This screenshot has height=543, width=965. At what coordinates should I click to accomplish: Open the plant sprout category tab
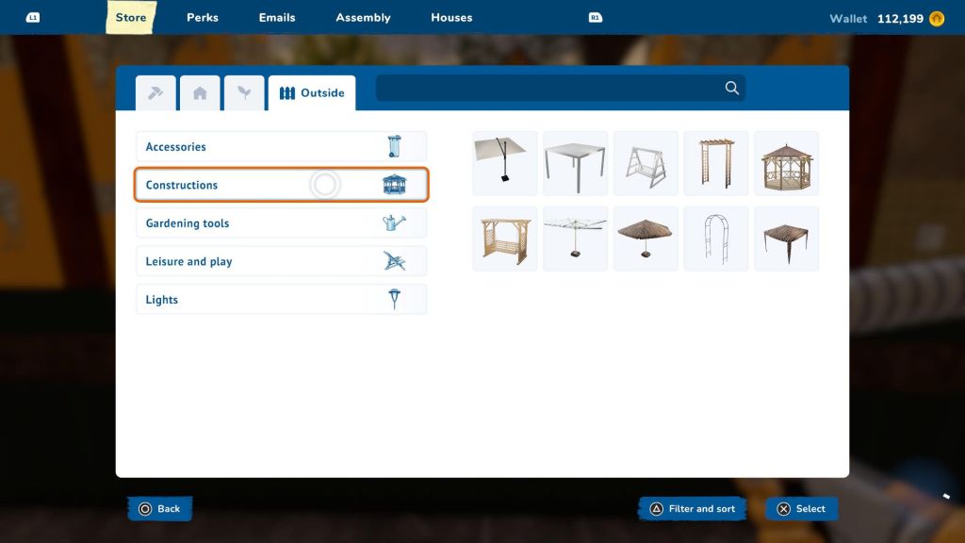coord(244,93)
